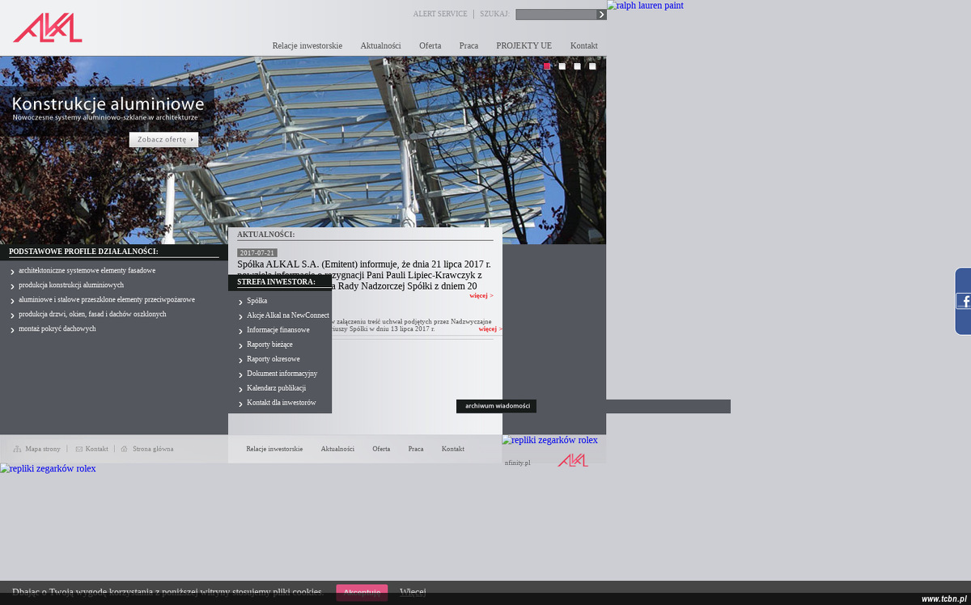Open produkcja drzwi, okien, fasad link
Viewport: 971px width, 605px height.
click(92, 315)
